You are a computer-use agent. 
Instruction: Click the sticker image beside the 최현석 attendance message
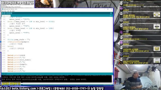[157, 26]
